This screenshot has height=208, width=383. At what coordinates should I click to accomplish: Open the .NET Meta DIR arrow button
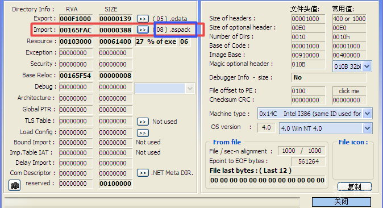pos(143,173)
